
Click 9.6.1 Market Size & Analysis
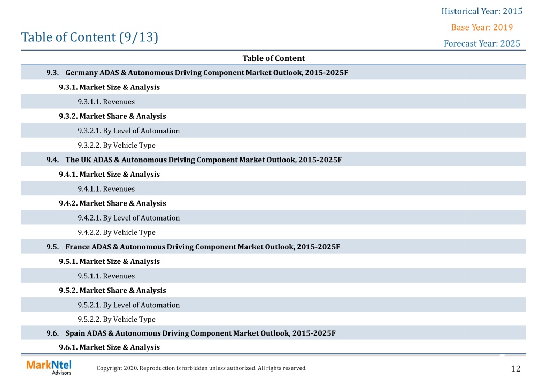[x=273, y=347]
